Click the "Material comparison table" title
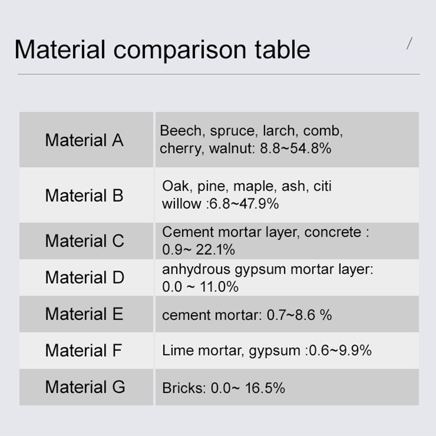Image resolution: width=436 pixels, height=436 pixels. coord(162,50)
